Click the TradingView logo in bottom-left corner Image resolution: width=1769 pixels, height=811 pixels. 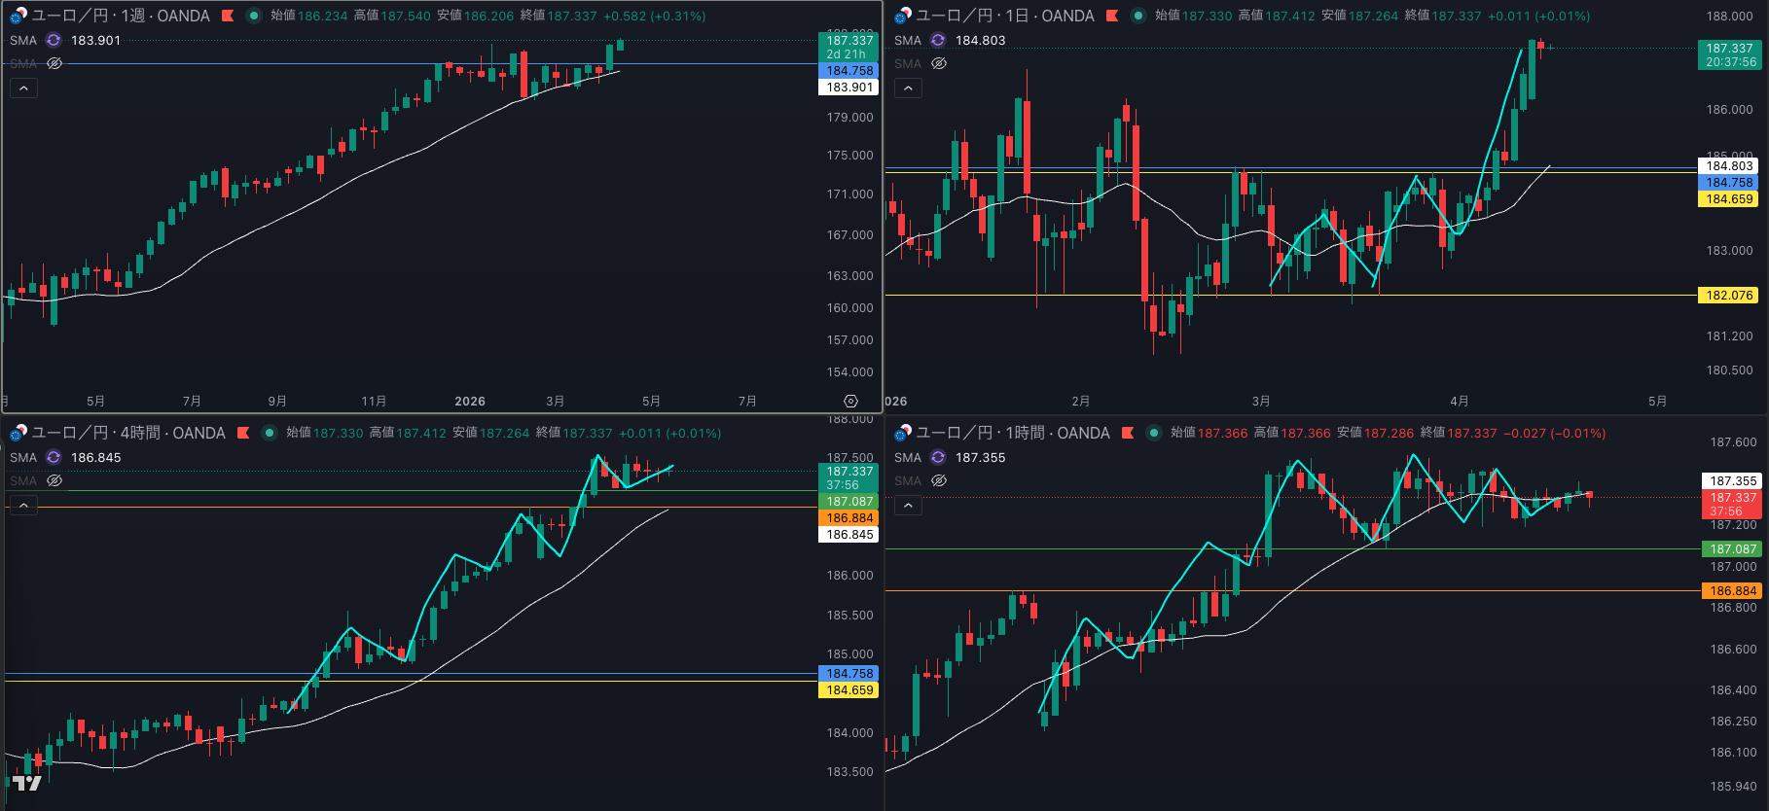coord(26,783)
